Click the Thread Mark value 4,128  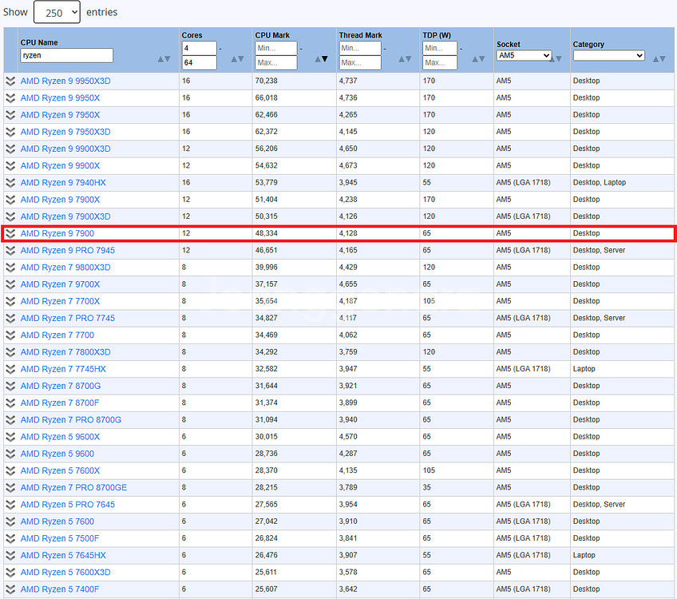348,233
